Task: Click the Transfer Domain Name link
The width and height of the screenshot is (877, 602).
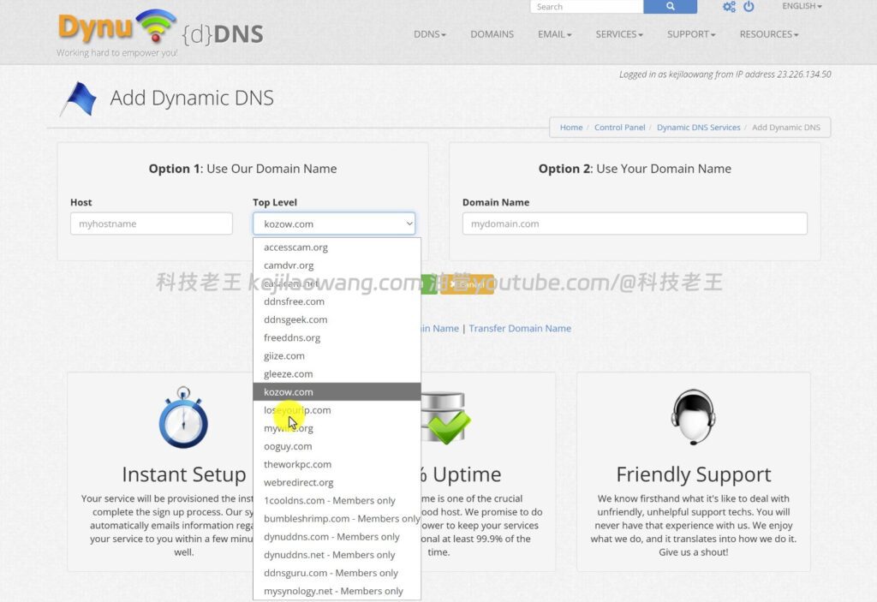Action: click(x=520, y=328)
